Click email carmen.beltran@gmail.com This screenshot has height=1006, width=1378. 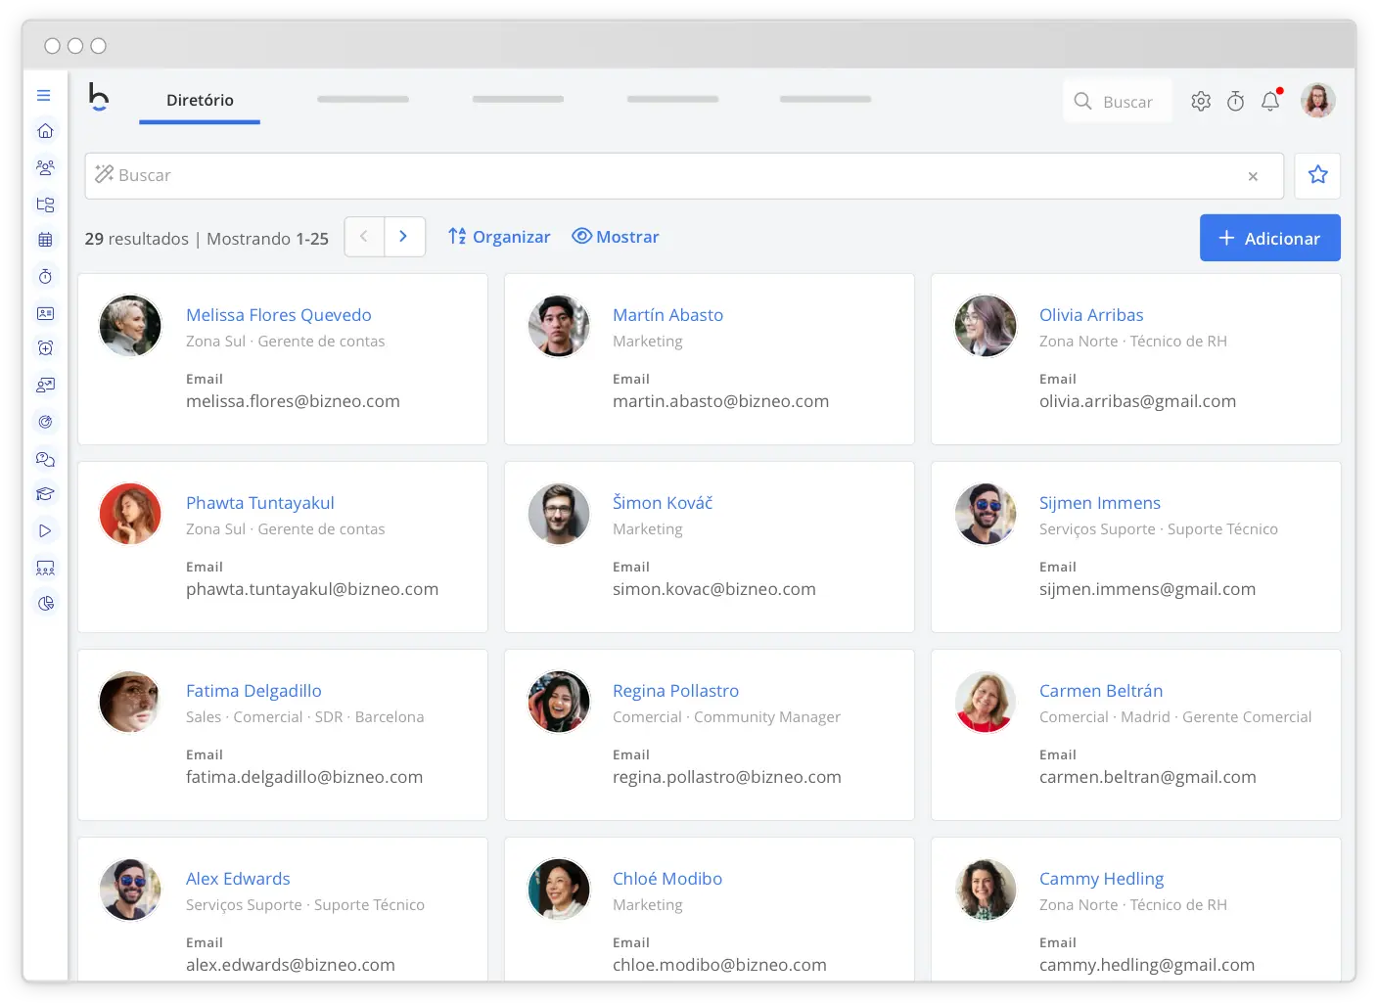click(x=1147, y=777)
